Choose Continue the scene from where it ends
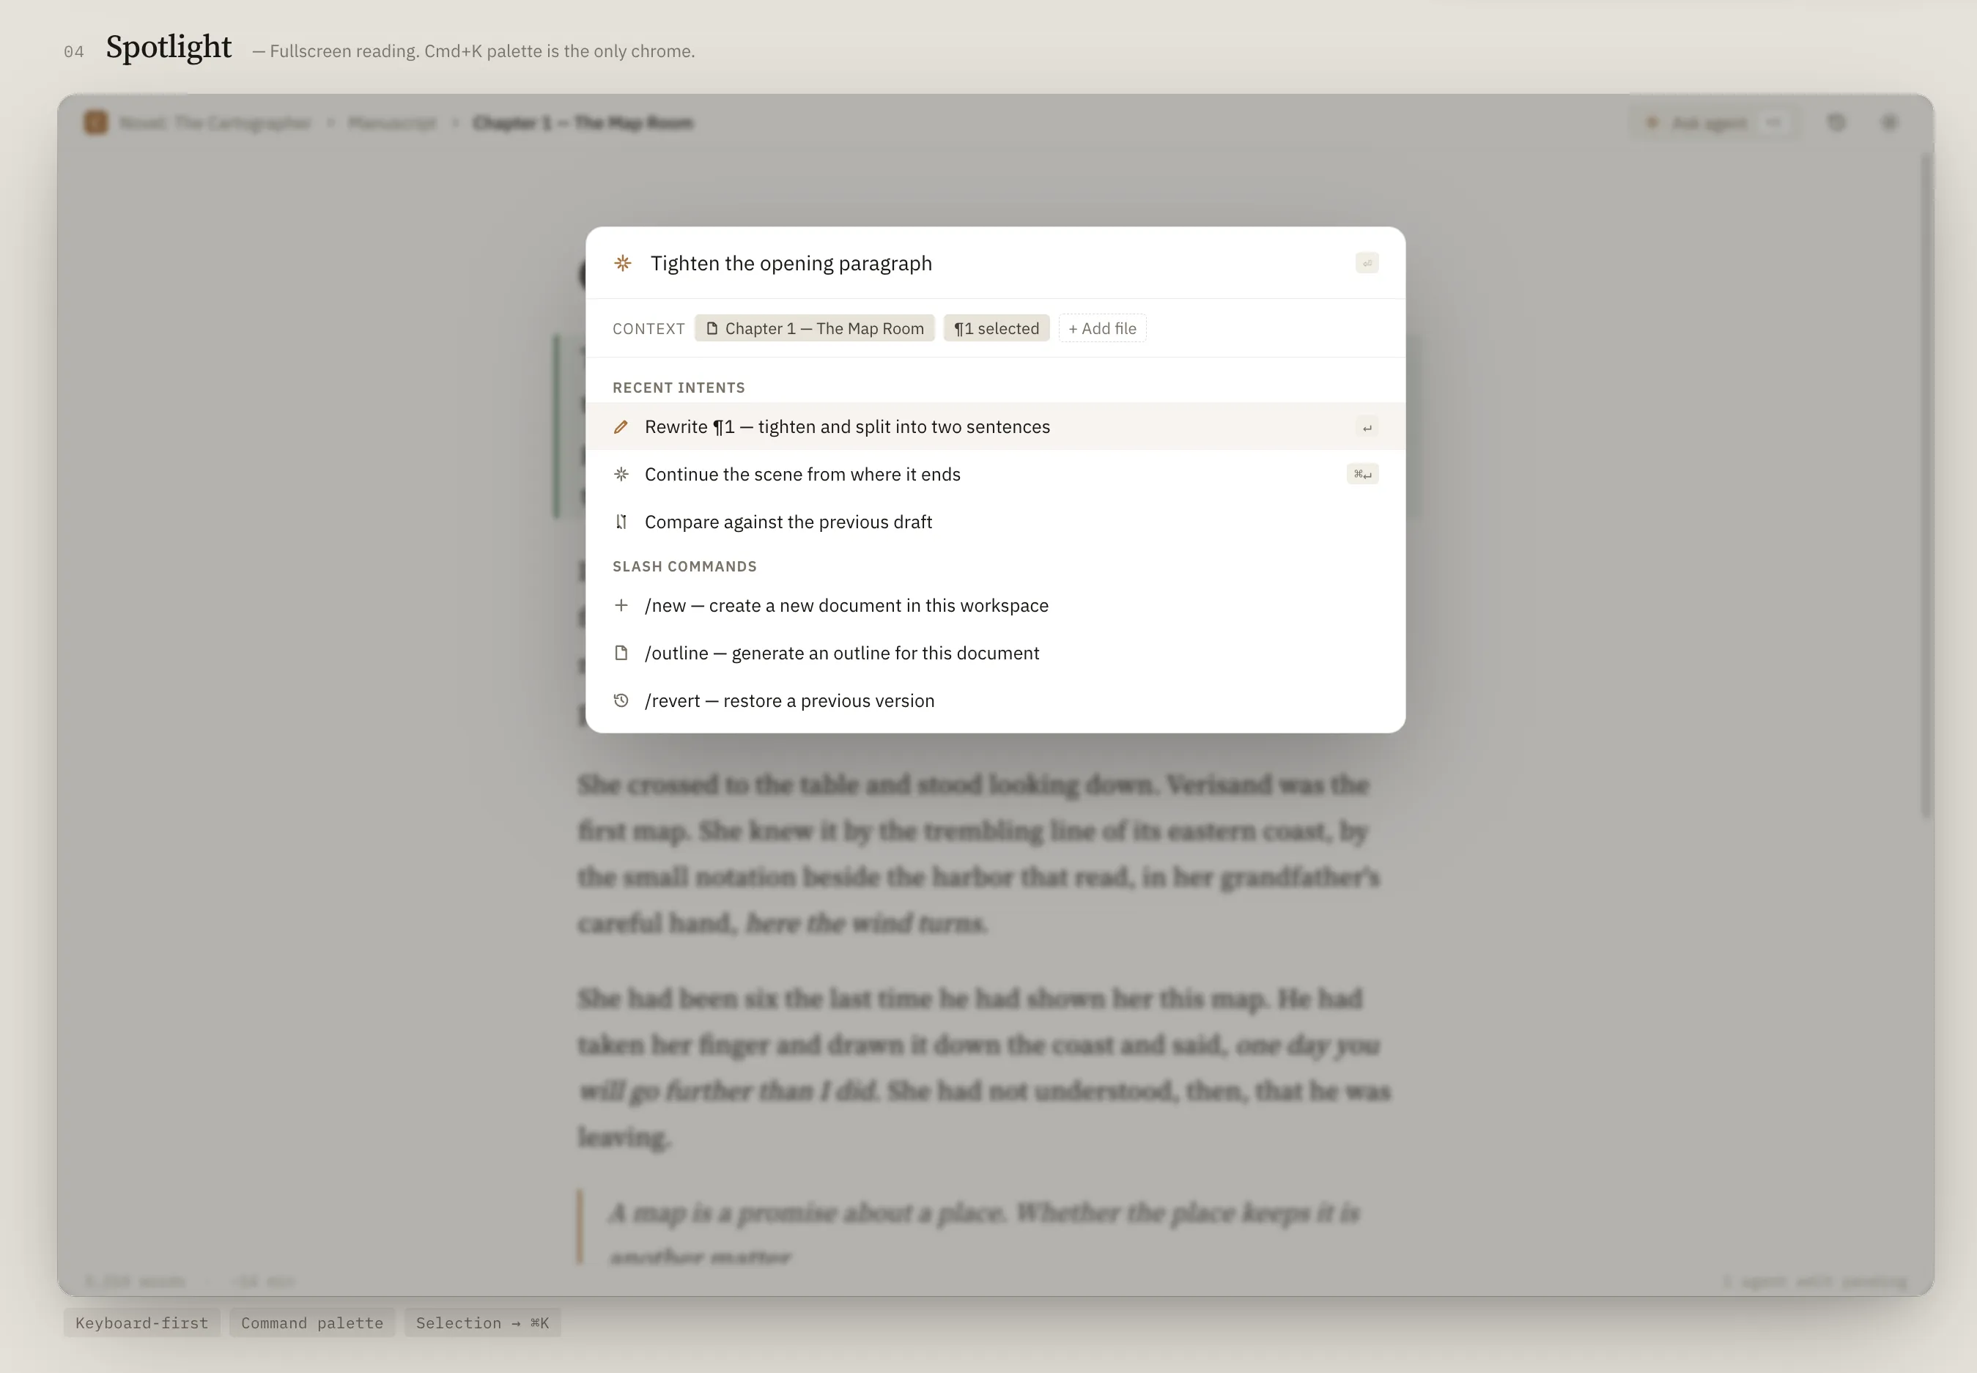The height and width of the screenshot is (1373, 1977). click(x=802, y=474)
